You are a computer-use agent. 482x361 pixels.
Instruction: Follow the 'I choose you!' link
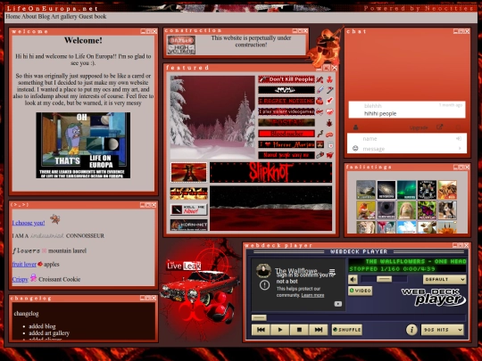pyautogui.click(x=29, y=223)
